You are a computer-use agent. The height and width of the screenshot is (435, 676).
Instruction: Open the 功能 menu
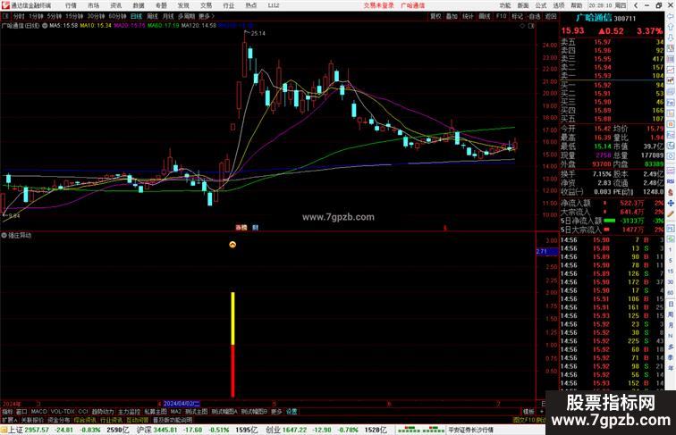pyautogui.click(x=505, y=5)
